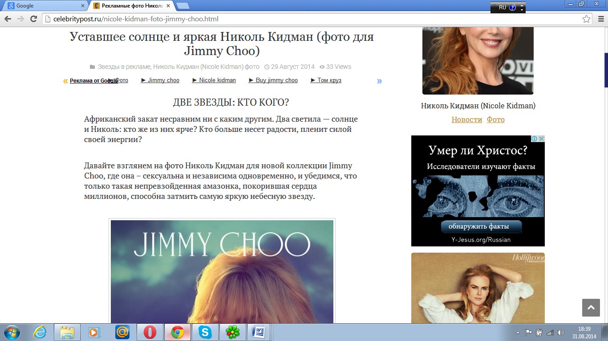Viewport: 608px width, 341px height.
Task: Close the Умер ли Христос ad
Action: (541, 139)
